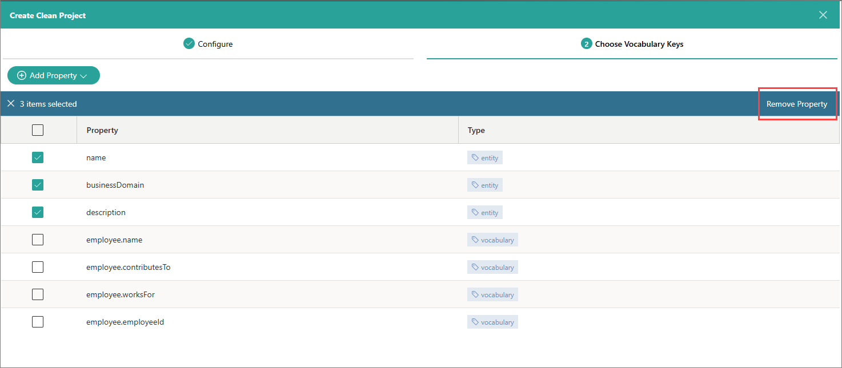
Task: Click the Configure step checkmark icon
Action: point(189,43)
